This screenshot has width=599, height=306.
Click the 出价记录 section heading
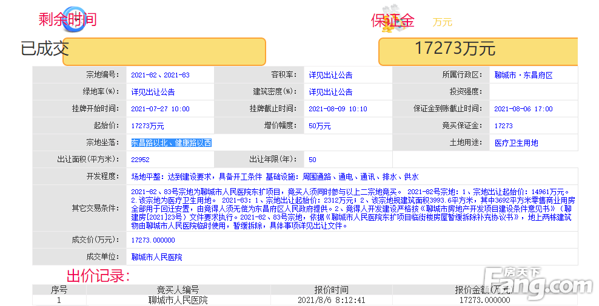pos(98,276)
